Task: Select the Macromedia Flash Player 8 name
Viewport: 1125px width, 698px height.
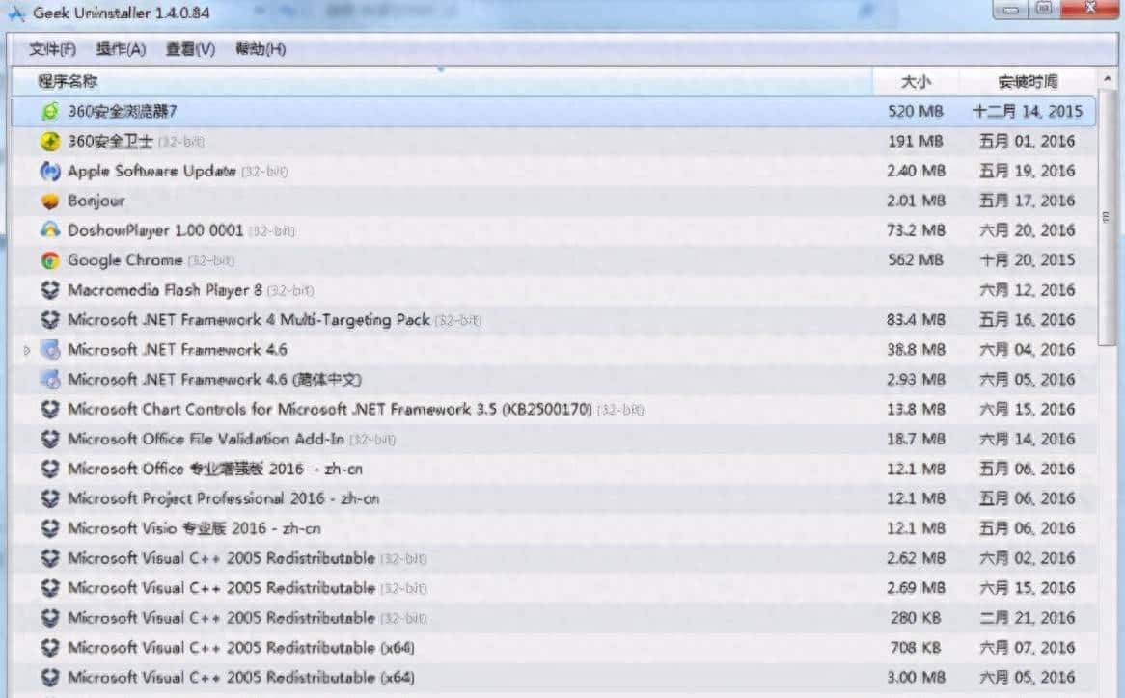Action: tap(165, 290)
